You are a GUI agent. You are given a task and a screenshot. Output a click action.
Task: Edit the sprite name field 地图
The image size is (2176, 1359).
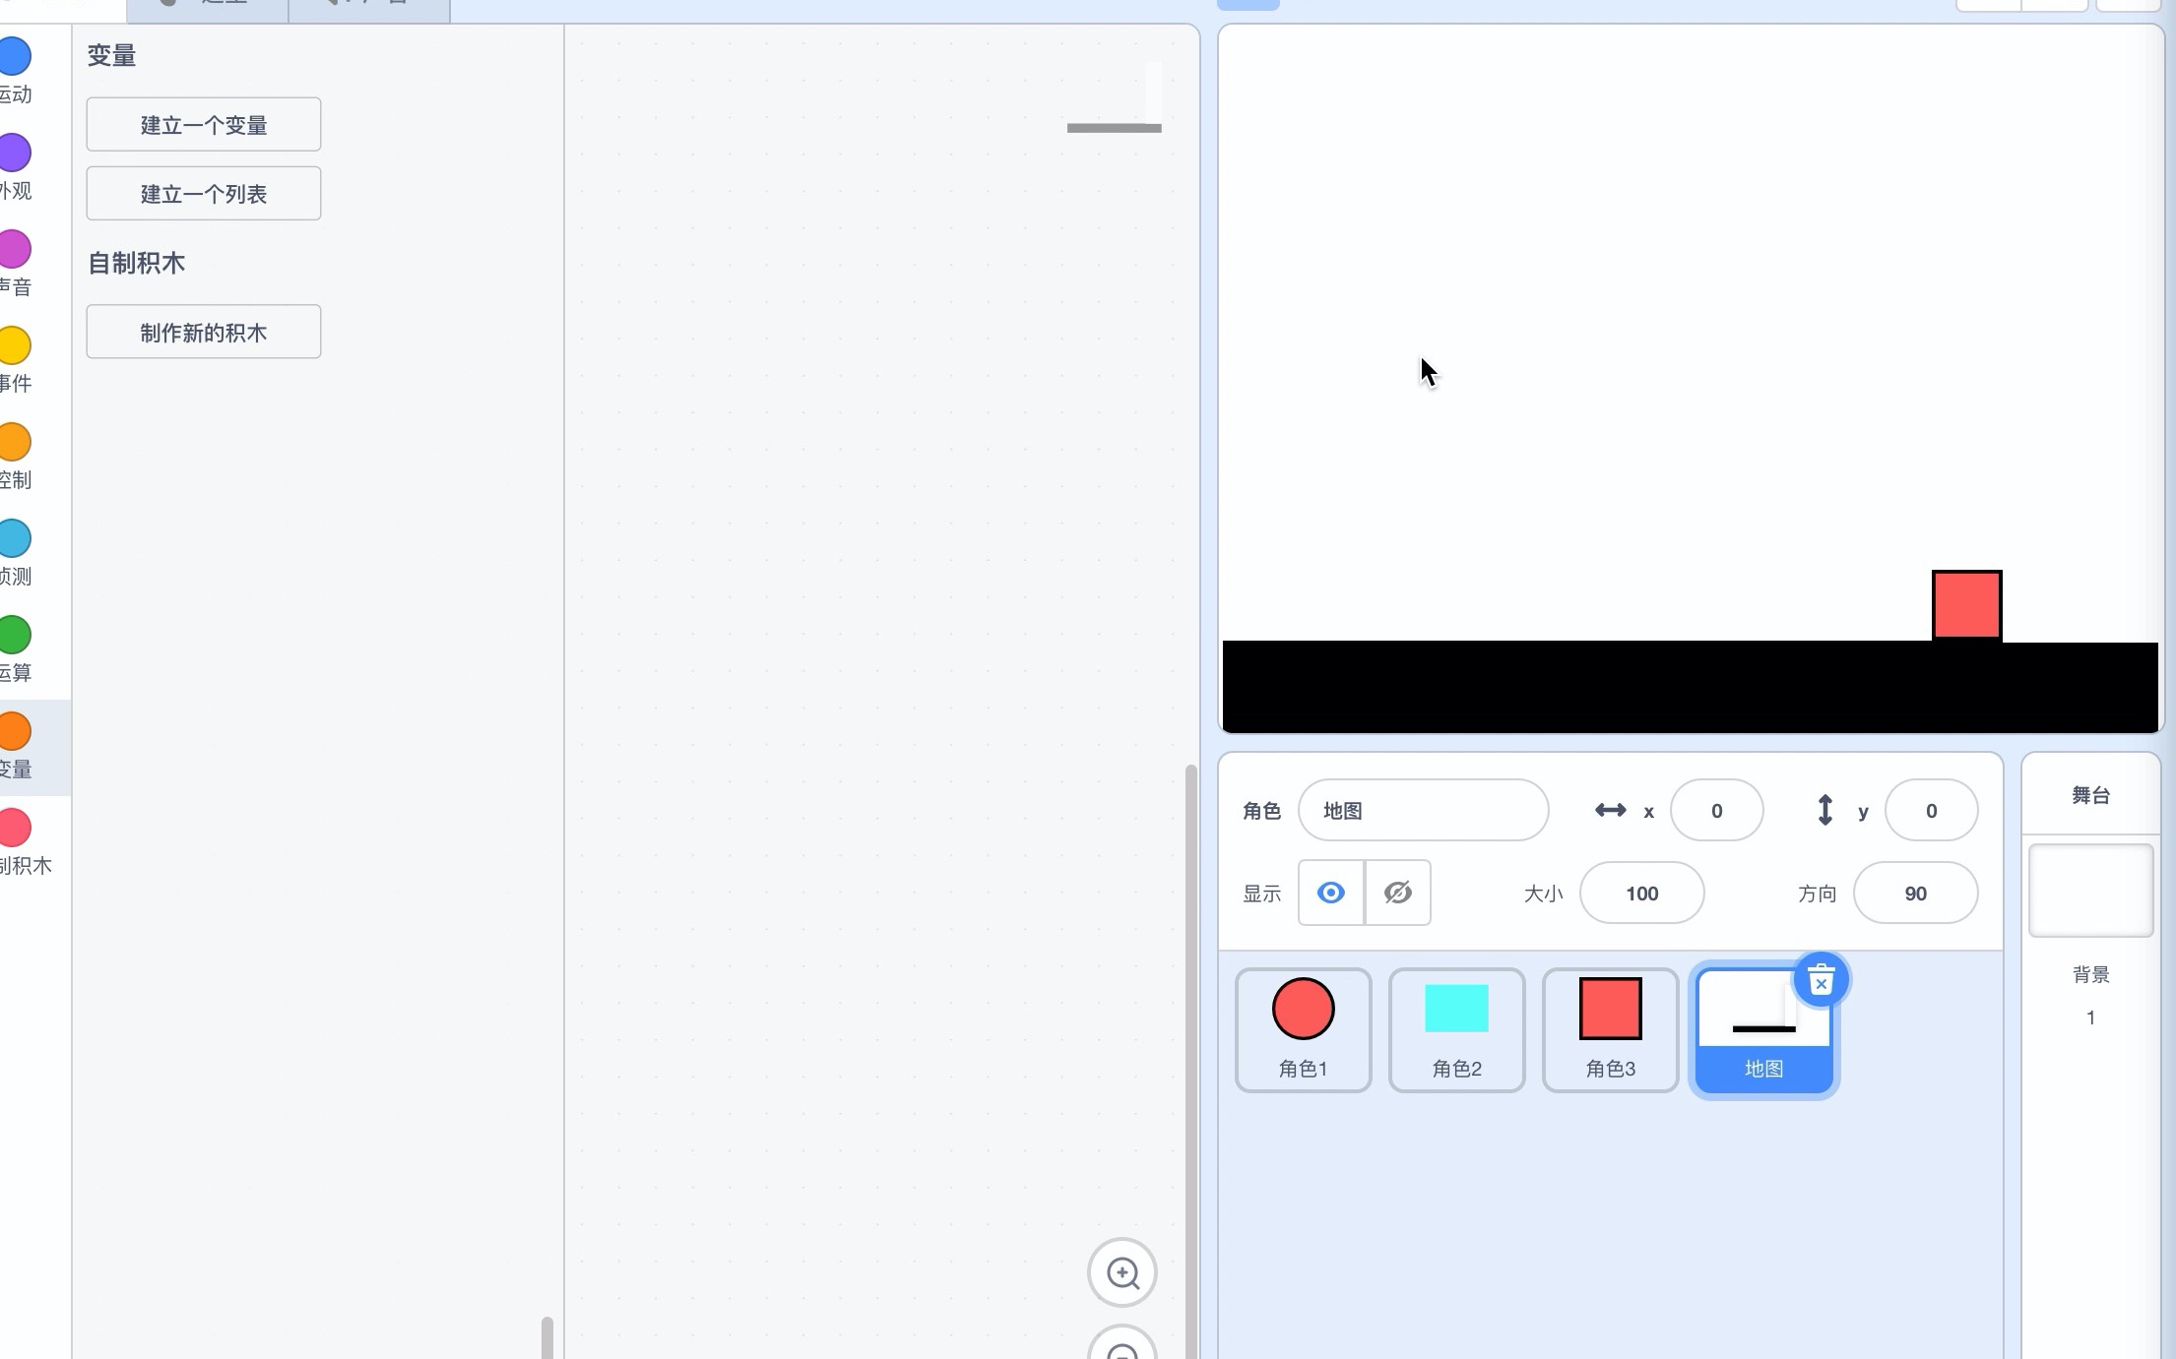click(x=1423, y=811)
